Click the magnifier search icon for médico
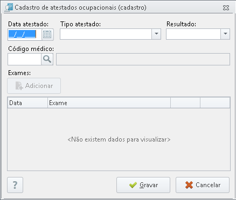The image size is (236, 200). pyautogui.click(x=47, y=59)
